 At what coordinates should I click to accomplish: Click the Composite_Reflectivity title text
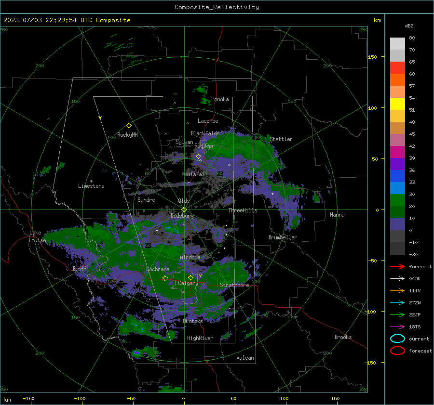click(x=217, y=7)
